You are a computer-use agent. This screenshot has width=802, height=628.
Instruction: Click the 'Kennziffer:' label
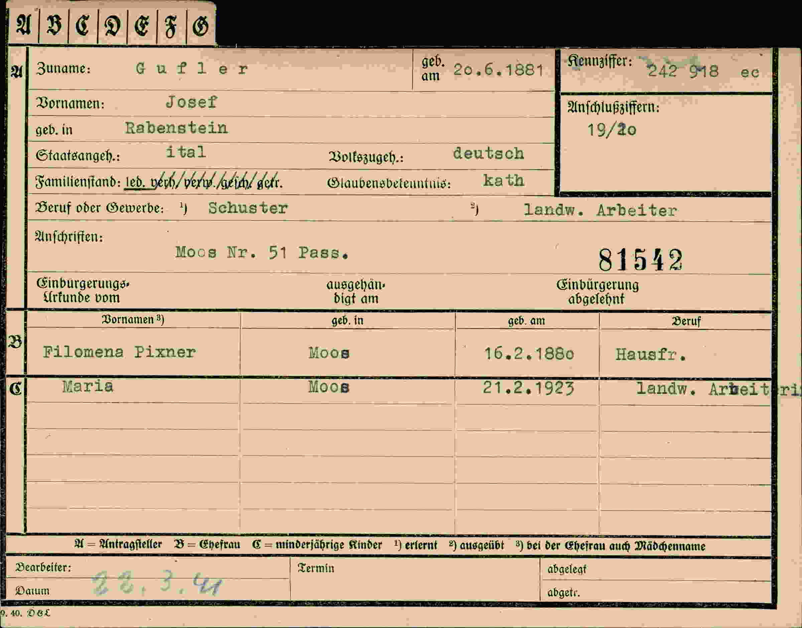coord(600,61)
